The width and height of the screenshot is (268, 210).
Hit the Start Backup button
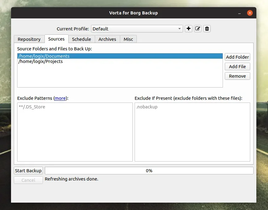(x=28, y=170)
